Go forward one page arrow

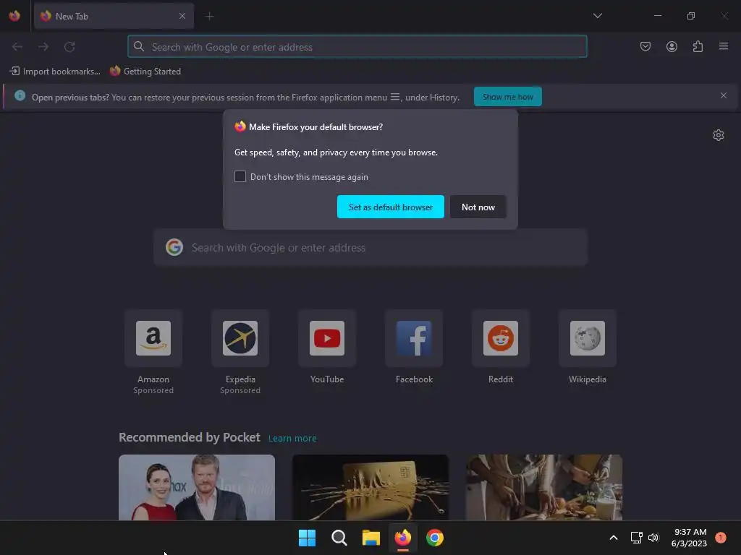click(43, 47)
